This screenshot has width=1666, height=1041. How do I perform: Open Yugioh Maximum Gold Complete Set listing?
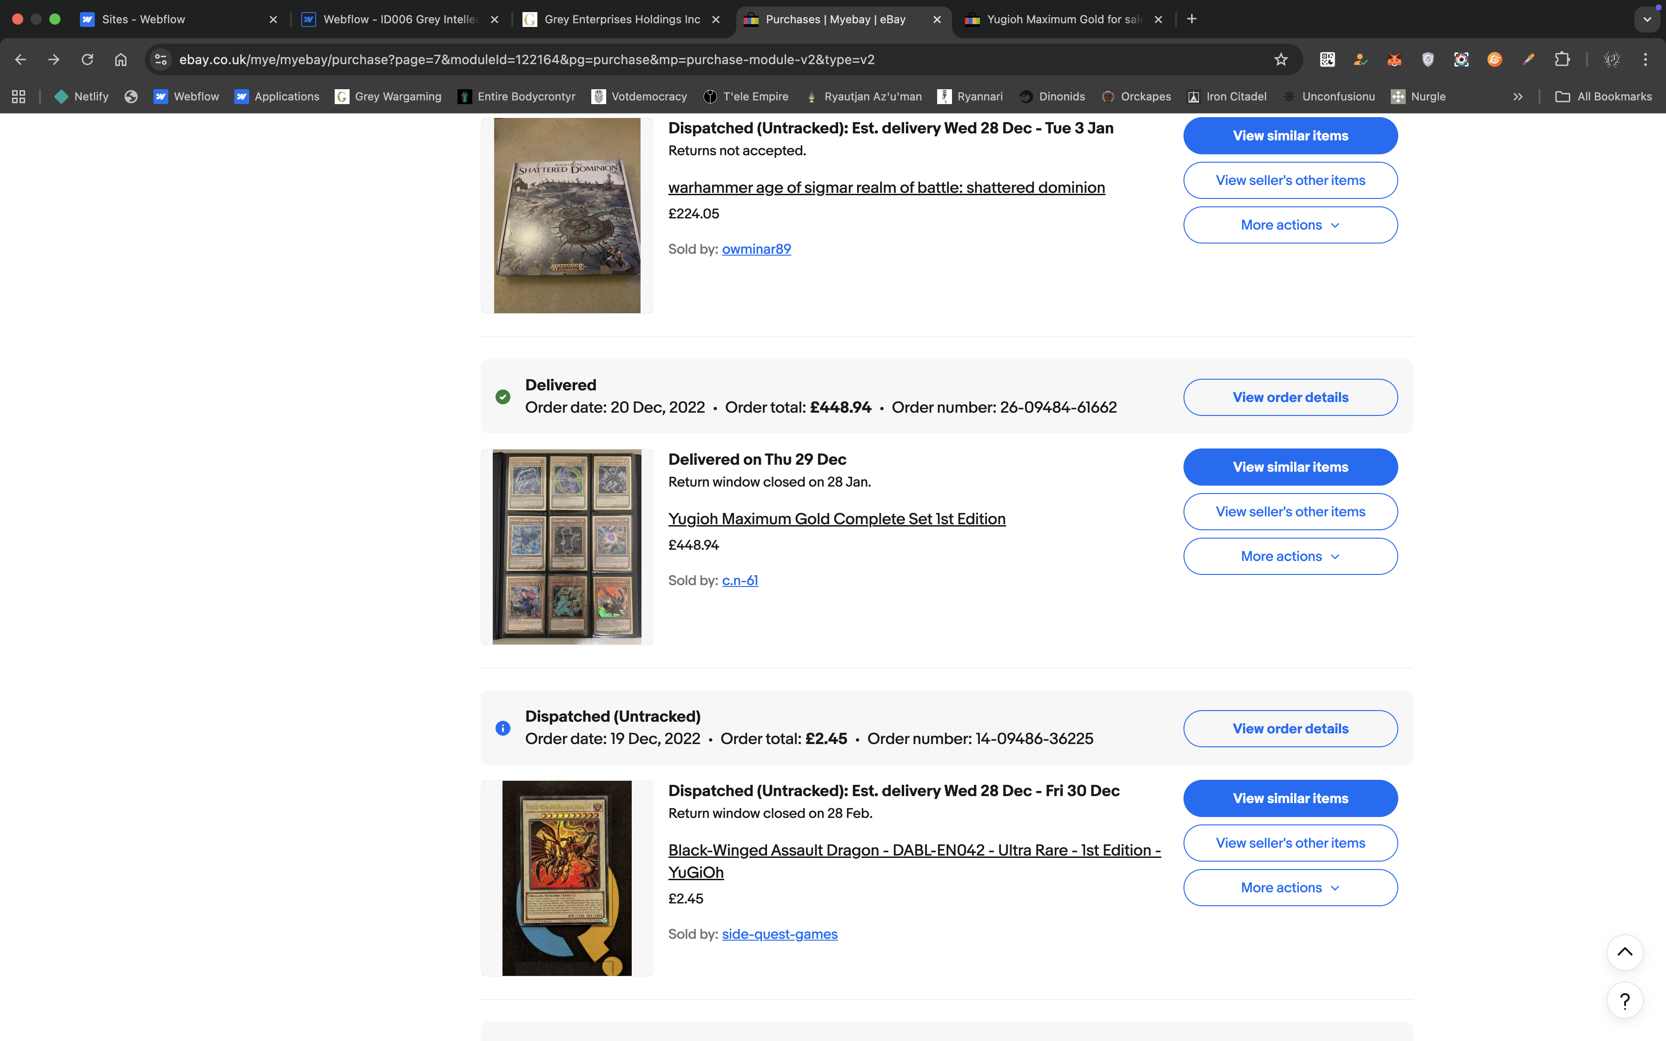pyautogui.click(x=836, y=519)
